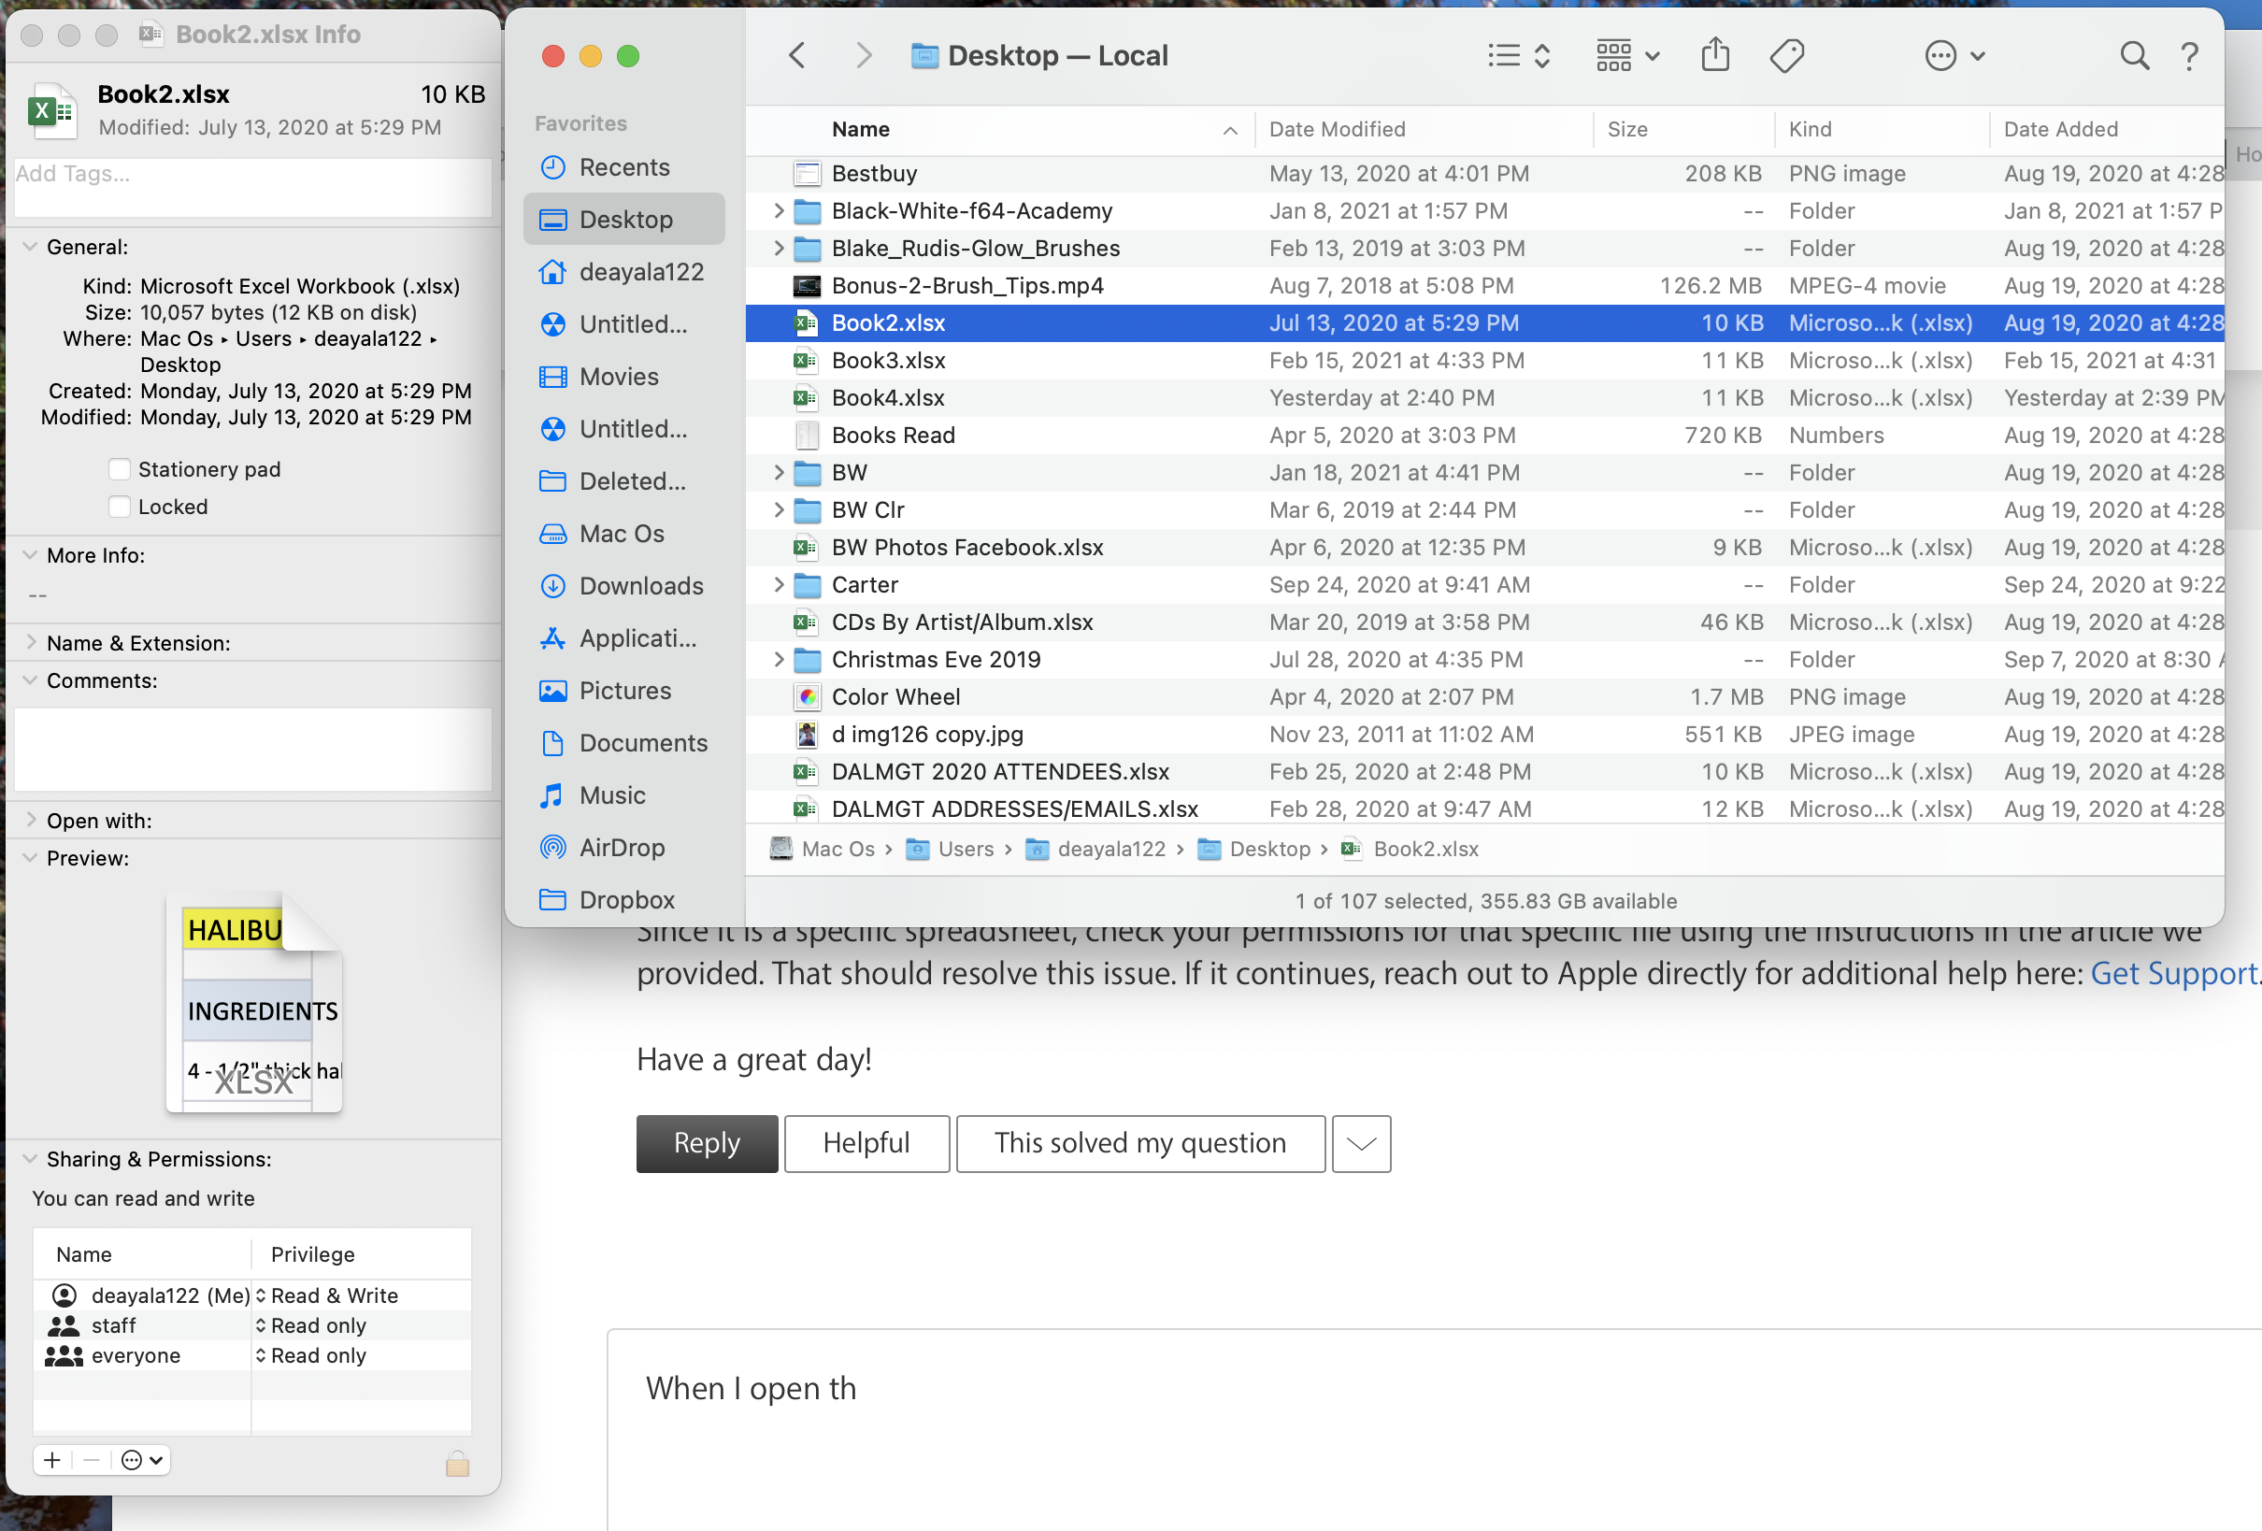
Task: Click the plus button under permissions list
Action: (x=52, y=1459)
